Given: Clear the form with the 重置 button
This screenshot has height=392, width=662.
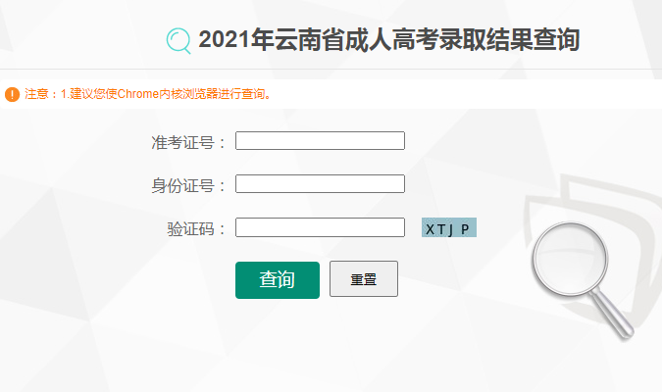Looking at the screenshot, I should [364, 279].
